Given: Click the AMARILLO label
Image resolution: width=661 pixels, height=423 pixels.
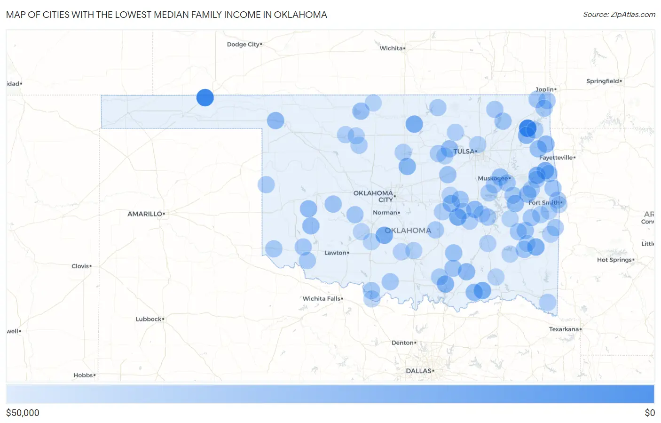Looking at the screenshot, I should point(145,214).
